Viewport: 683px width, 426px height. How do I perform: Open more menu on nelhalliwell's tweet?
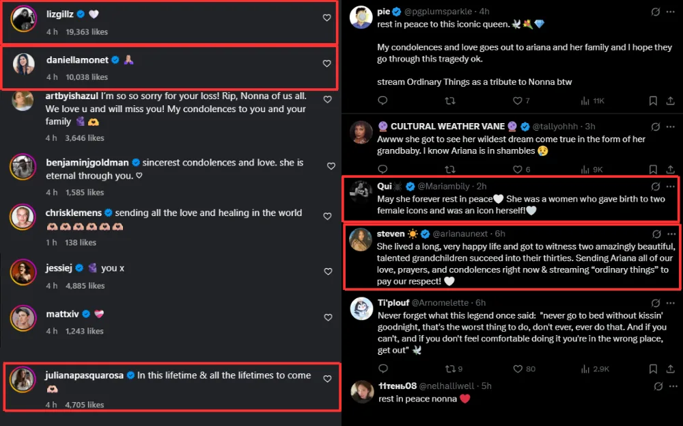pos(671,386)
